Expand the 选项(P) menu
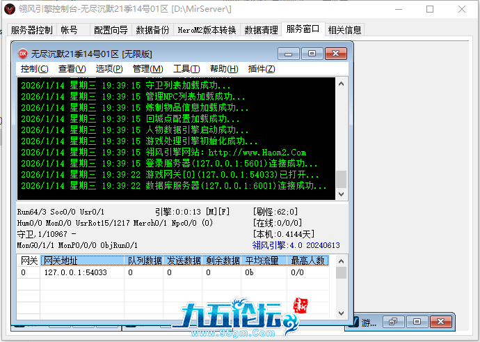This screenshot has height=342, width=480. (109, 69)
